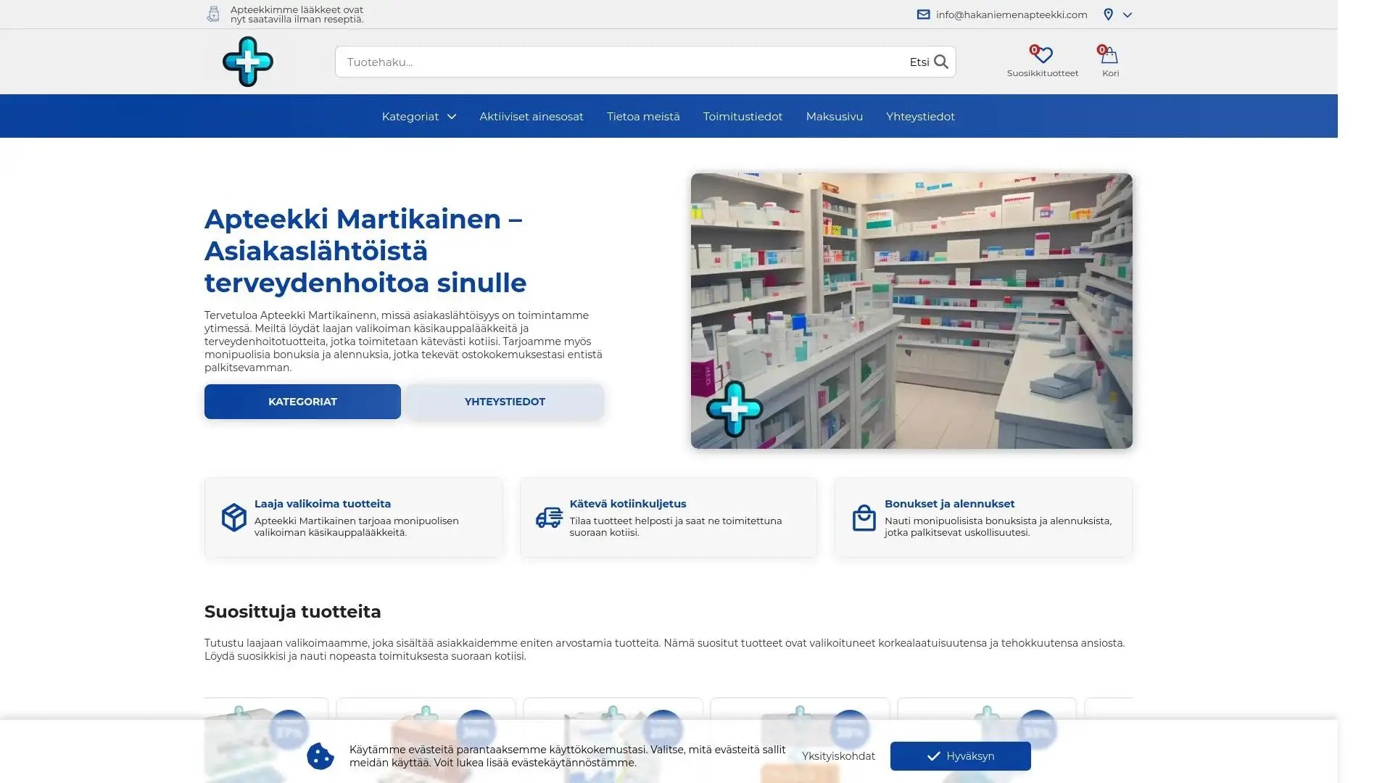The height and width of the screenshot is (783, 1390).
Task: Open Aktiiviset ainesosat page
Action: click(x=531, y=117)
